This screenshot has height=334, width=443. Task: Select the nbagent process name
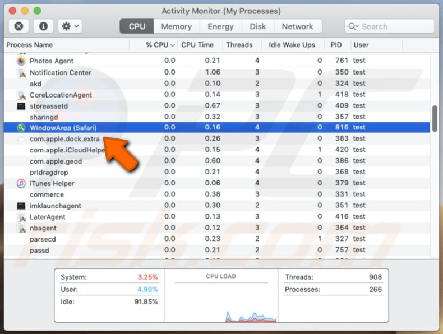[x=43, y=228]
